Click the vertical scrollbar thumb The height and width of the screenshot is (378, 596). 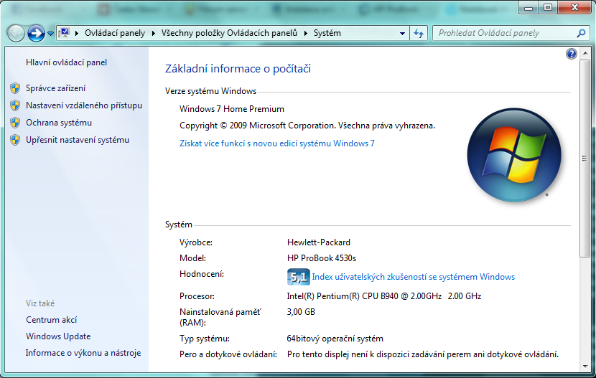click(x=585, y=159)
